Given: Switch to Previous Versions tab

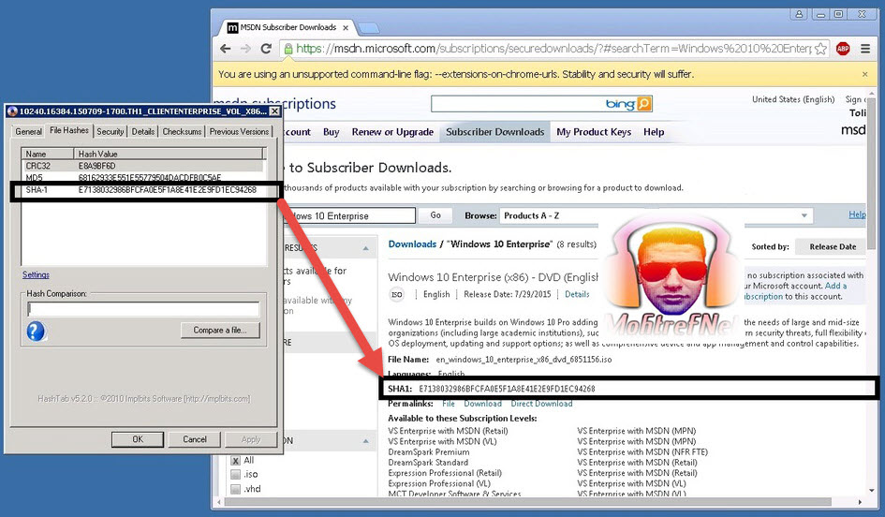Looking at the screenshot, I should (240, 131).
